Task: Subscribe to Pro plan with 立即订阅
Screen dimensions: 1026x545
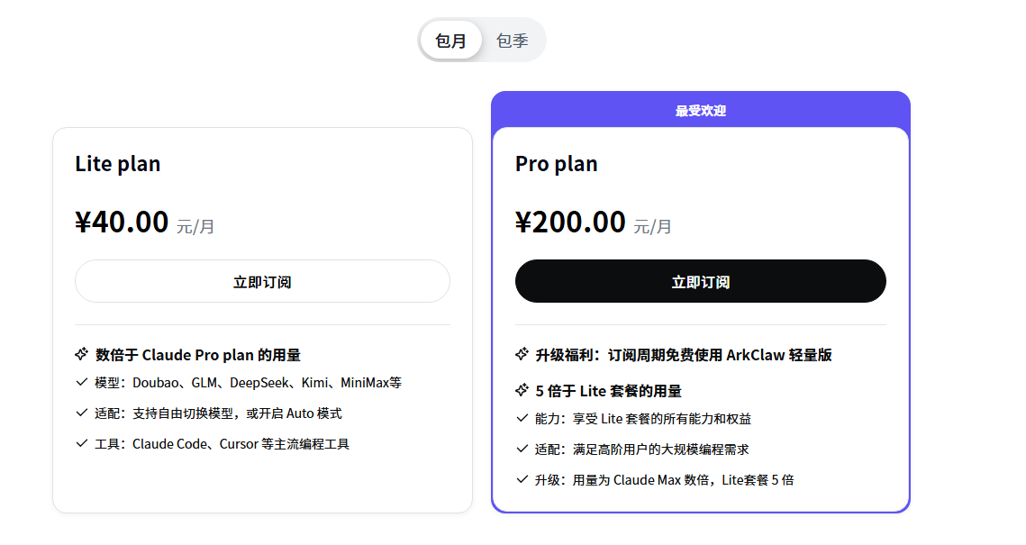Action: click(x=701, y=282)
